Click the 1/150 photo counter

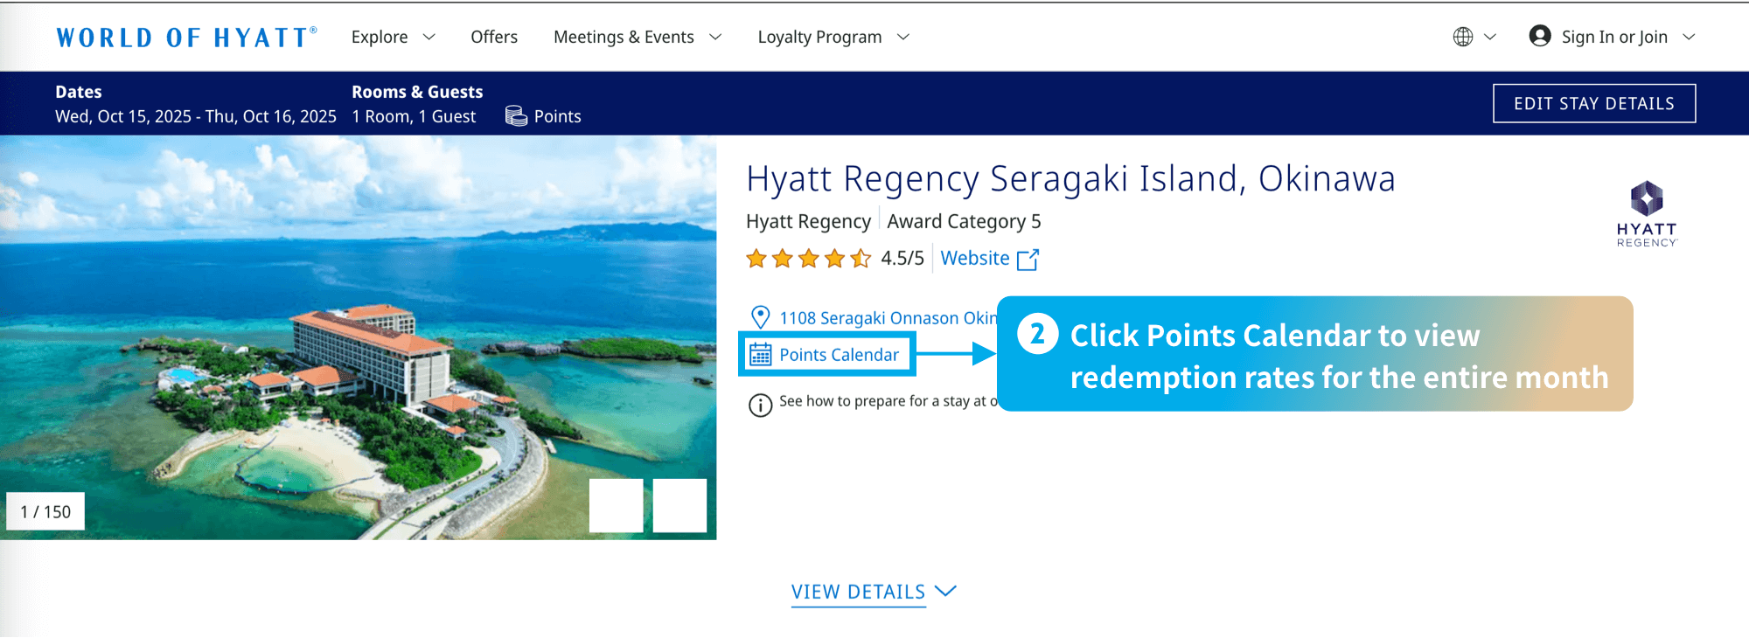coord(45,510)
